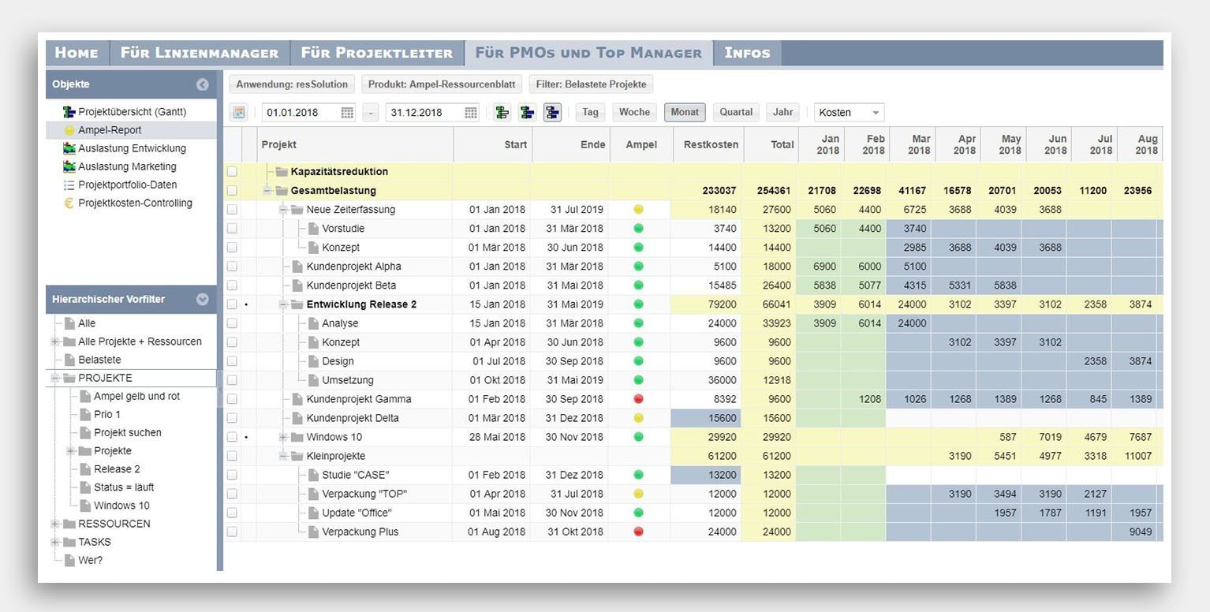Collapse the Gesamtbelastung node in the table
The height and width of the screenshot is (612, 1210).
267,191
